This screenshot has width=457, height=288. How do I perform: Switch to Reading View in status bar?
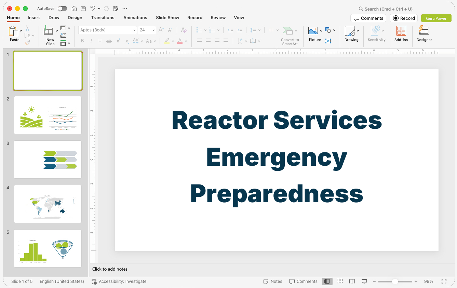click(352, 282)
